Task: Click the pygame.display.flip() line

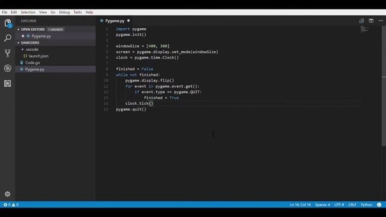Action: pyautogui.click(x=150, y=80)
